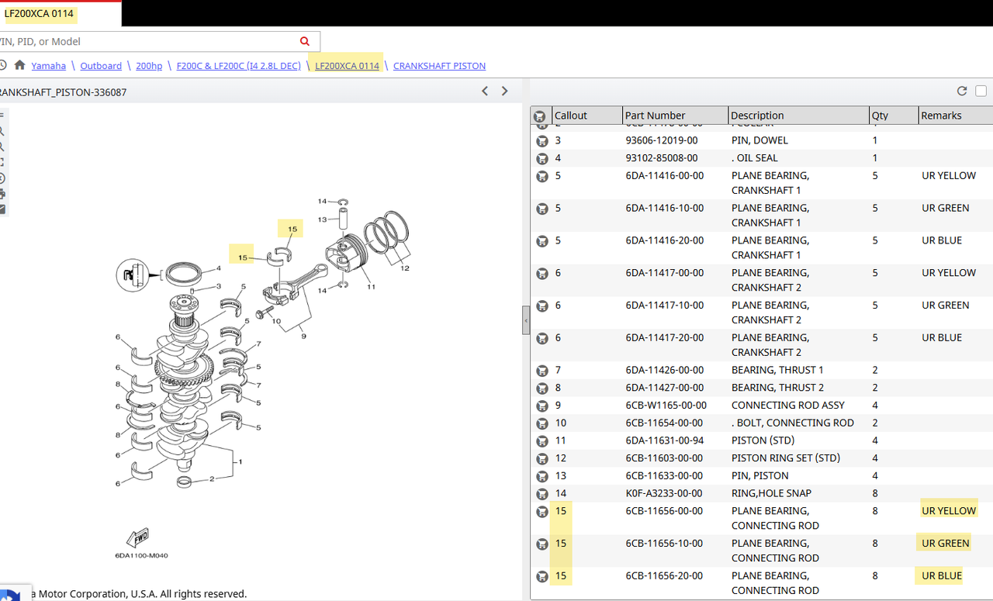Screen dimensions: 993x601
Task: Add part 6CB-11656-10-00 to cart
Action: pyautogui.click(x=541, y=544)
